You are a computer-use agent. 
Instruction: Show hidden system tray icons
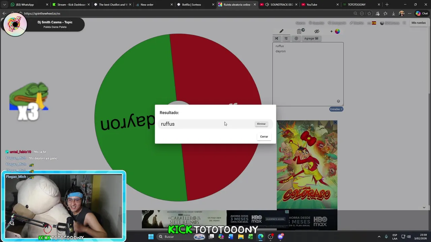379,237
